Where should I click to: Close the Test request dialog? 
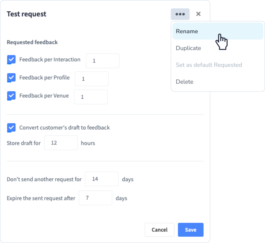click(198, 14)
